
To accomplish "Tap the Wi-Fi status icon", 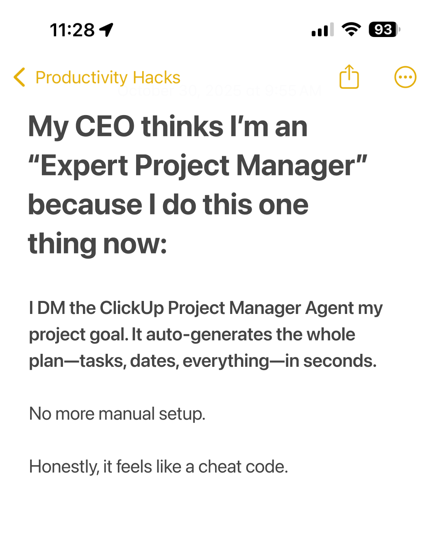I will (x=351, y=29).
